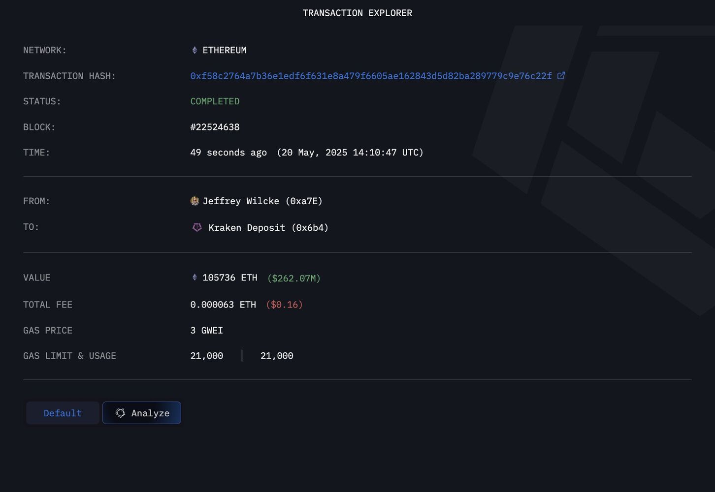
Task: Click the timestamp '(20 May, 2025 14:10:47 UTC)'
Action: [x=350, y=153]
